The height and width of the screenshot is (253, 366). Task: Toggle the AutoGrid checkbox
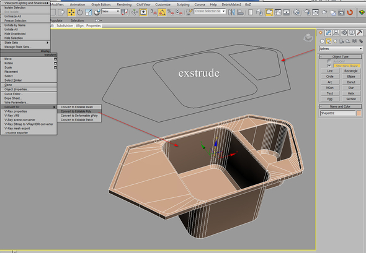click(329, 61)
